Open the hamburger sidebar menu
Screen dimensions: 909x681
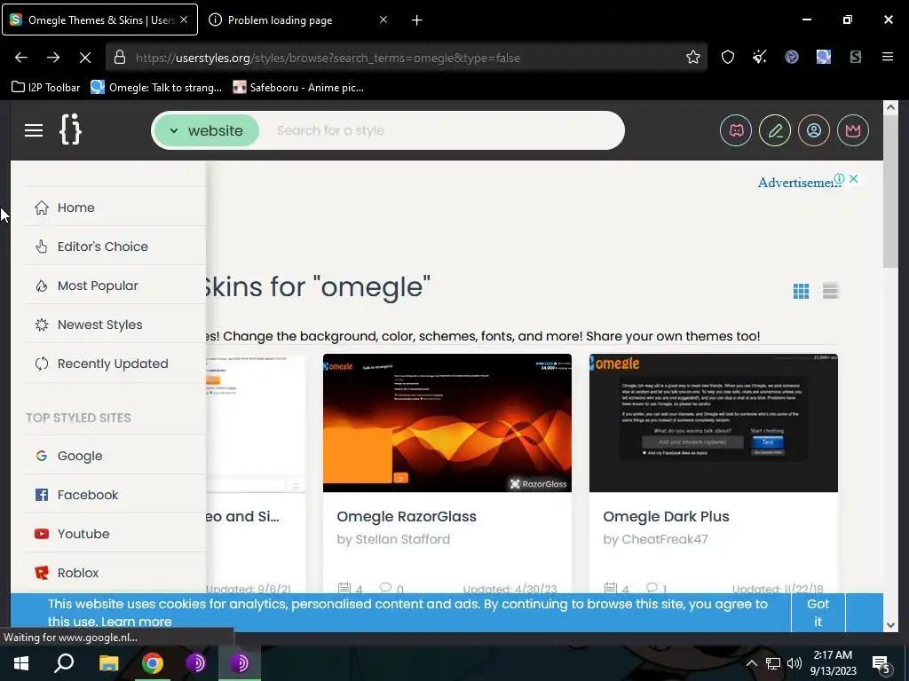[x=34, y=130]
